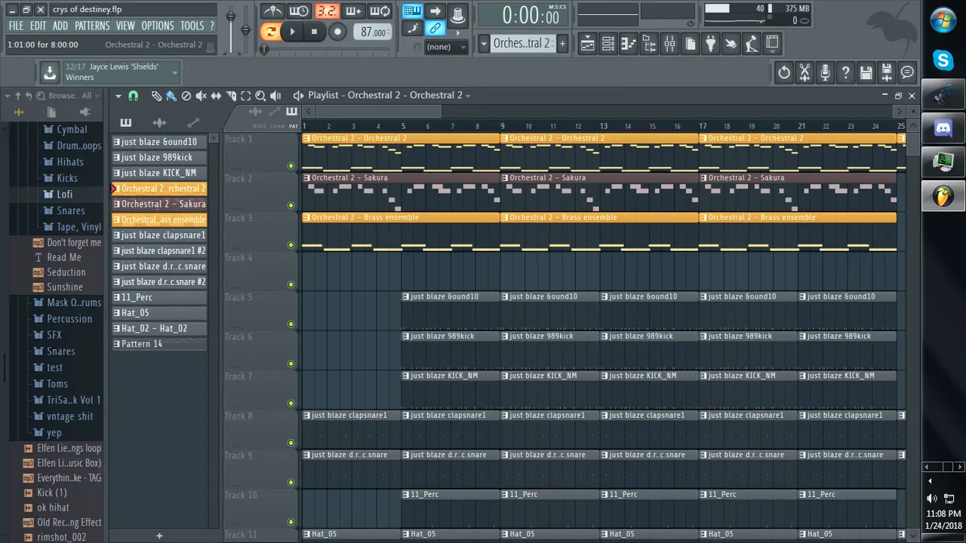Viewport: 966px width, 543px height.
Task: Toggle Track 8 mute green light
Action: (x=291, y=443)
